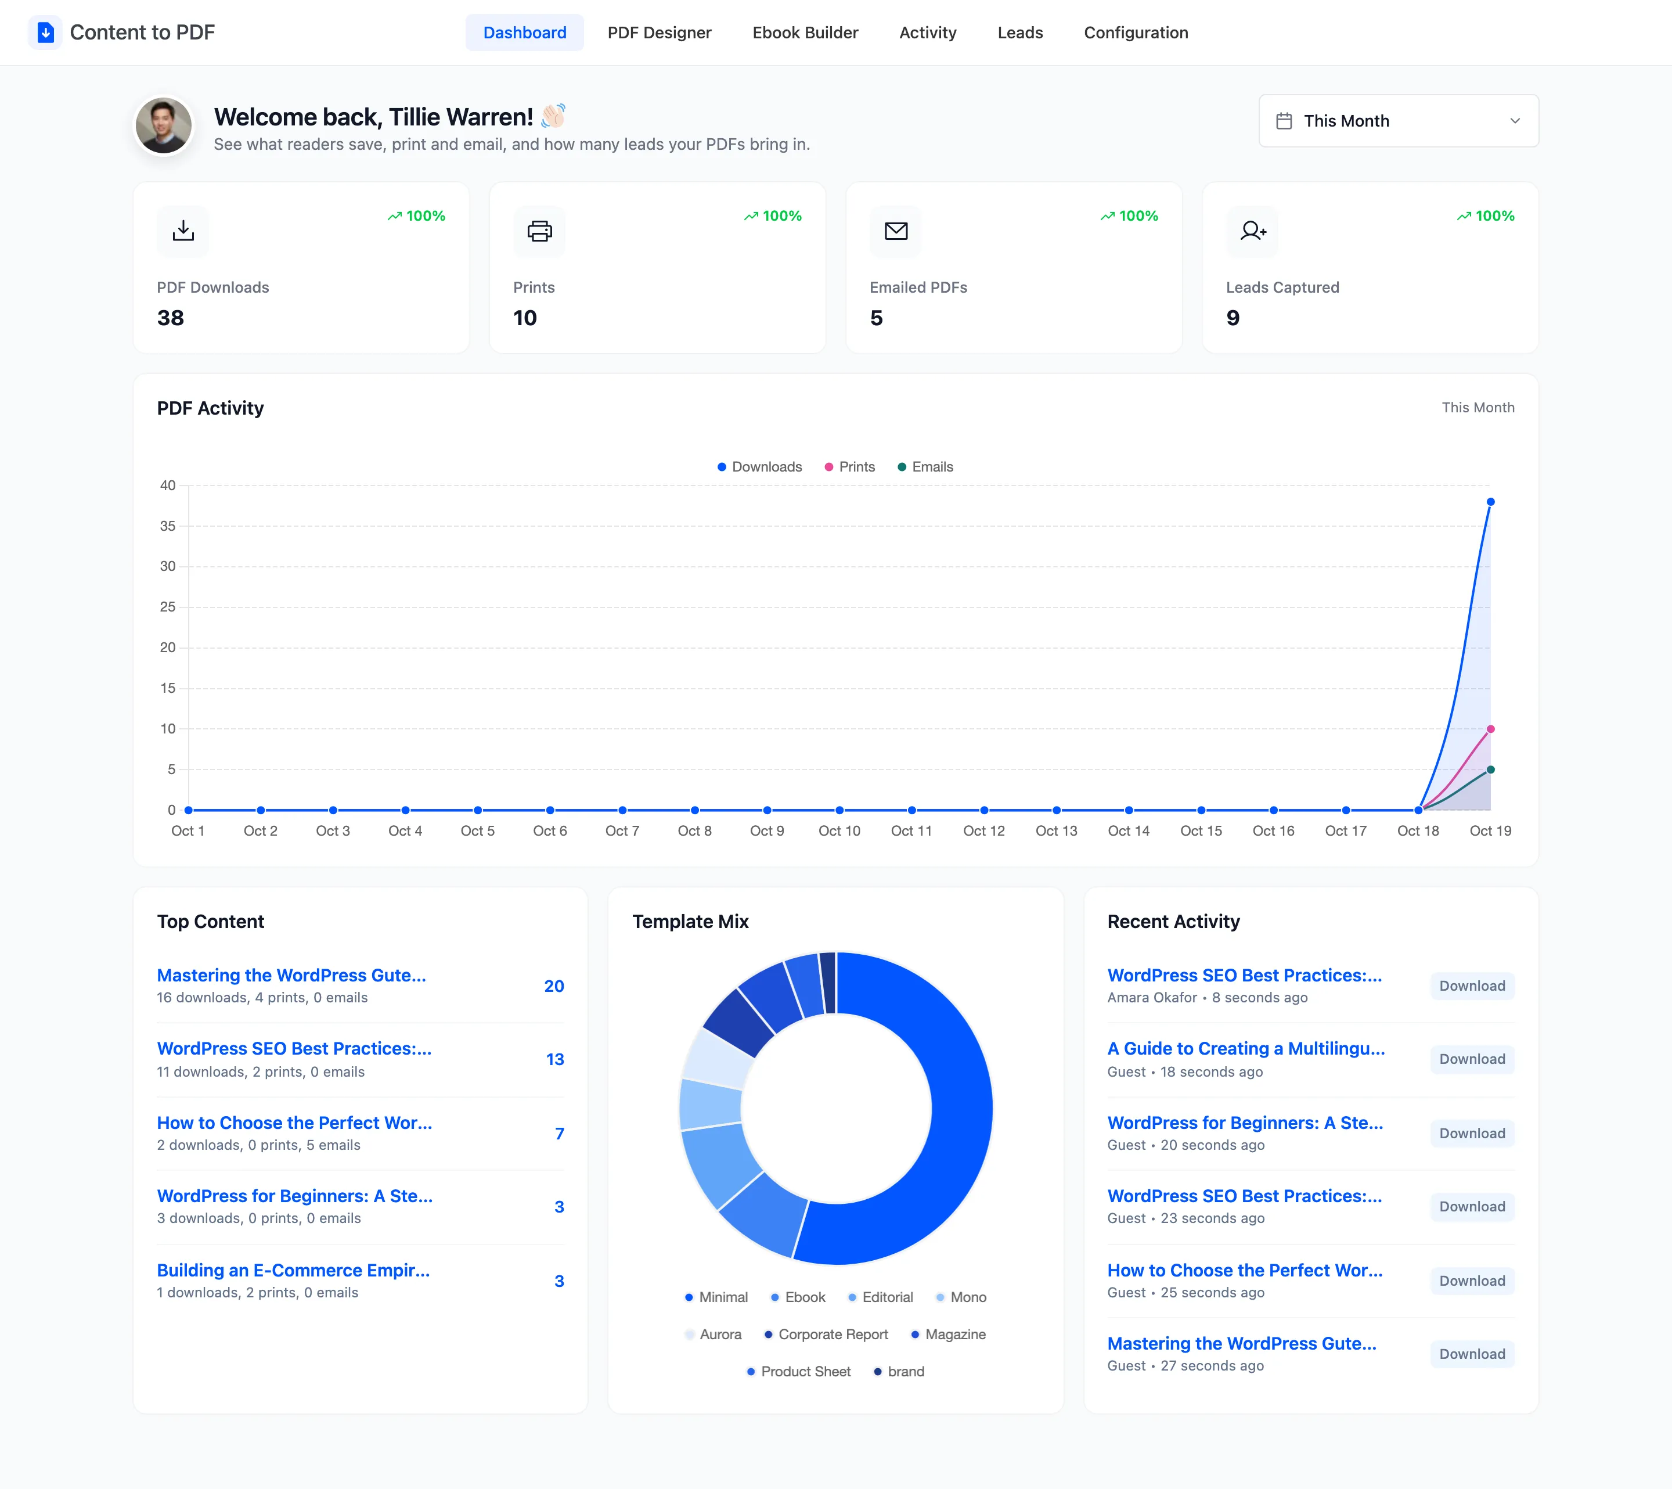The height and width of the screenshot is (1489, 1672).
Task: Toggle the Aurora legend color swatch
Action: [690, 1335]
